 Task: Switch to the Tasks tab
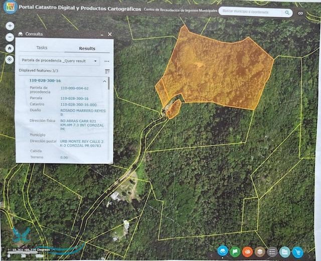[42, 48]
